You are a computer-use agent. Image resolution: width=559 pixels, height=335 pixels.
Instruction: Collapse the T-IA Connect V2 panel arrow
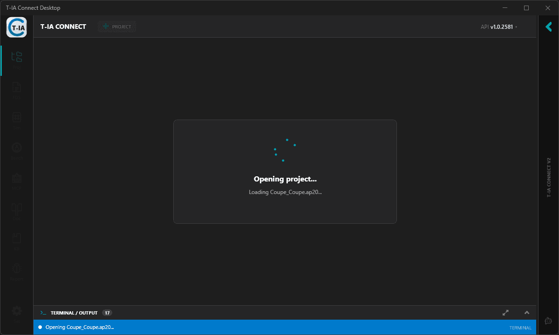click(548, 27)
